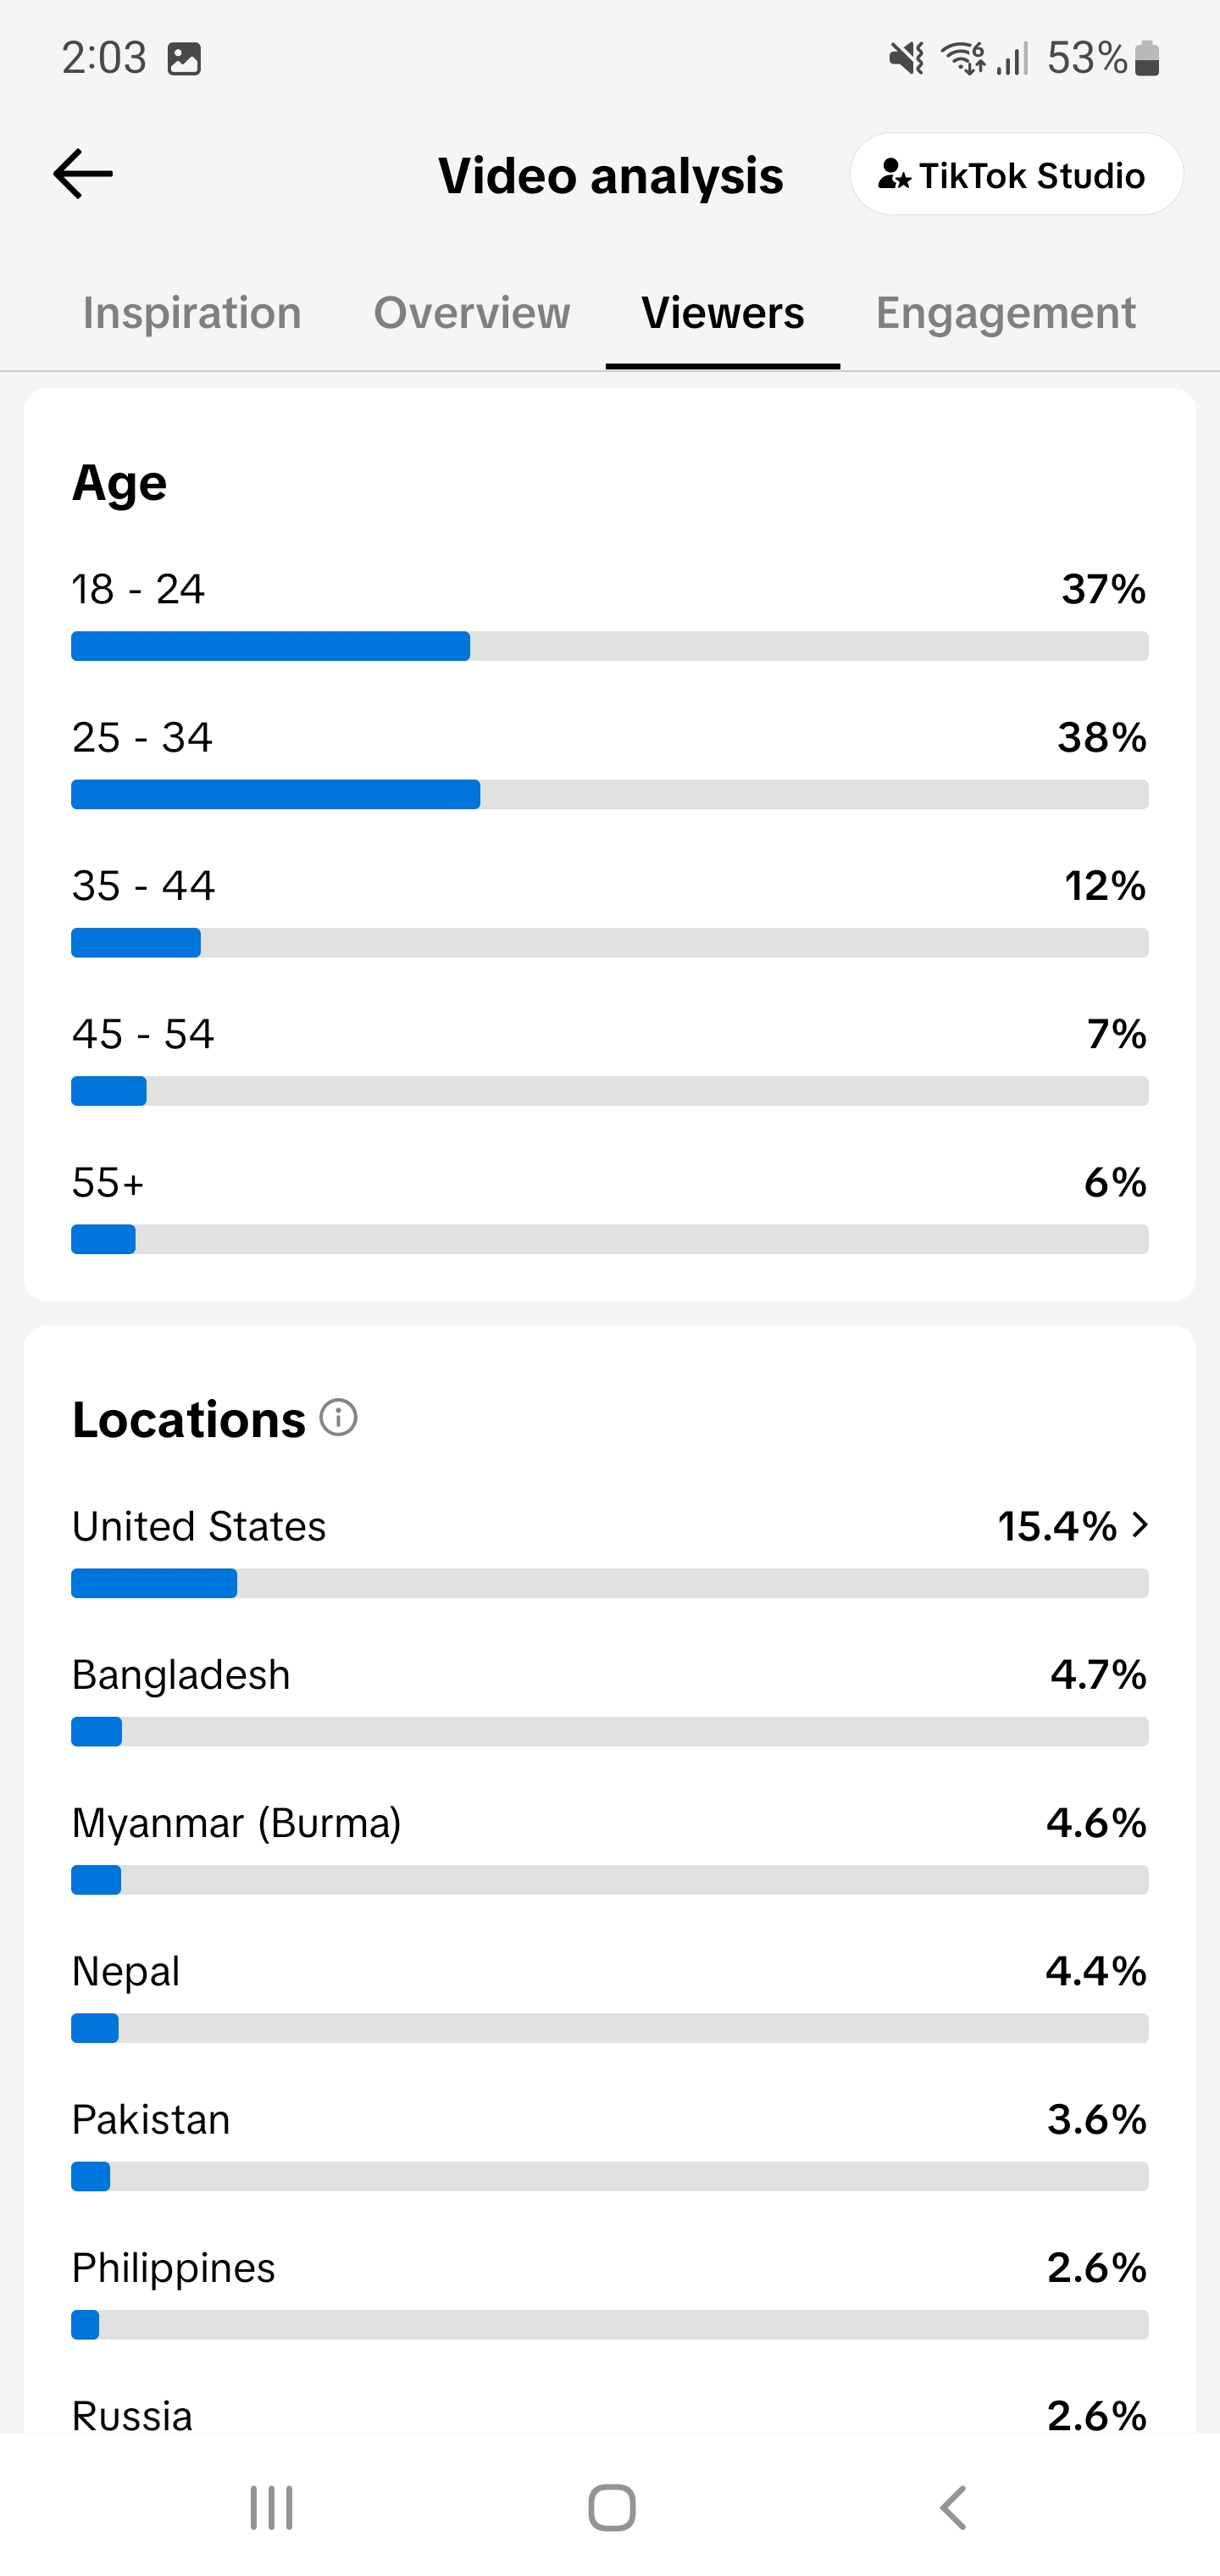Tap Android home button icon
Viewport: 1220px width, 2576px height.
612,2508
